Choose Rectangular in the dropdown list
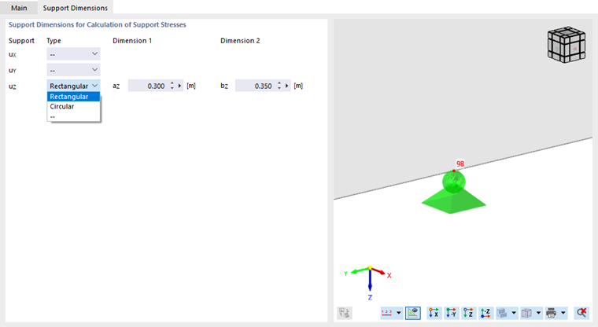This screenshot has width=598, height=327. pyautogui.click(x=73, y=97)
